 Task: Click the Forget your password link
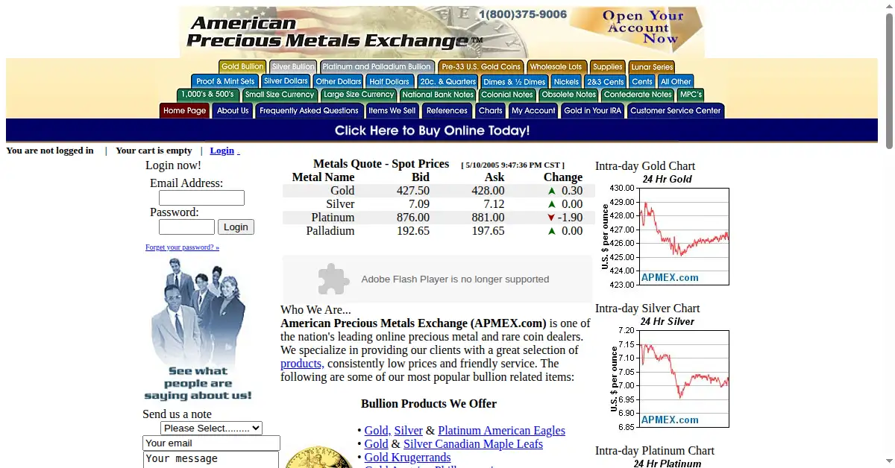click(182, 247)
